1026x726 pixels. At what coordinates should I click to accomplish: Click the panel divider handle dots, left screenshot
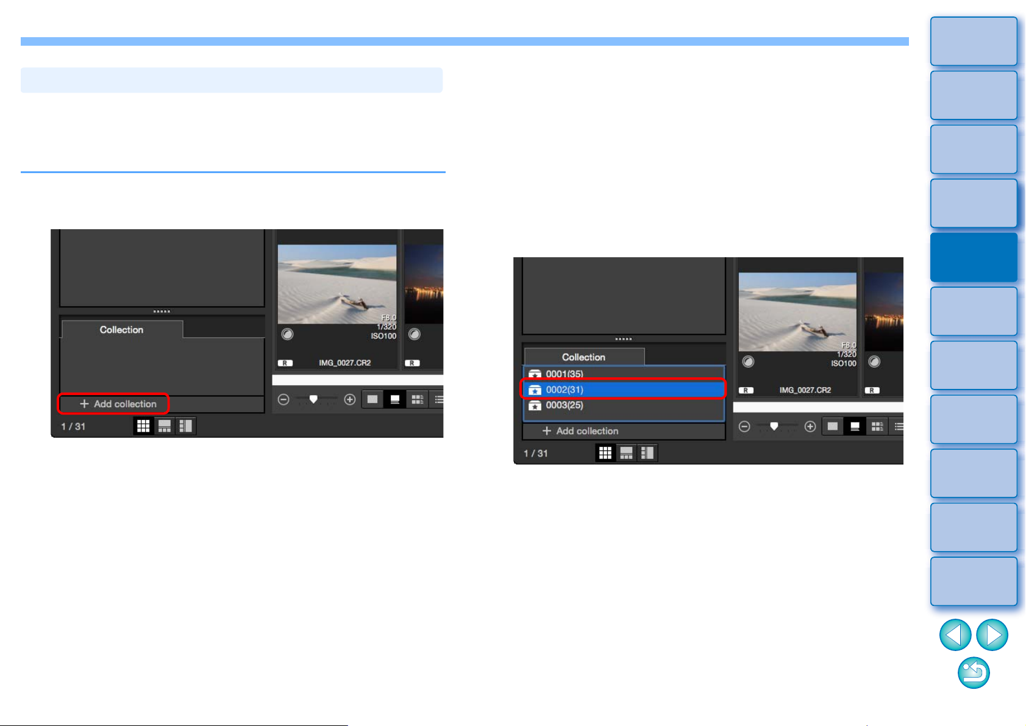tap(162, 311)
